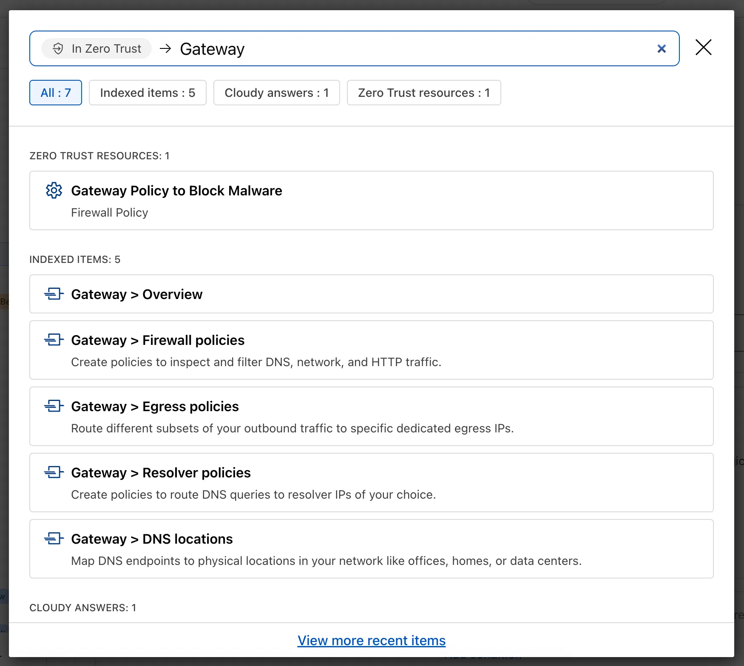
Task: Click the arrow icon after the scope chip
Action: tap(165, 48)
